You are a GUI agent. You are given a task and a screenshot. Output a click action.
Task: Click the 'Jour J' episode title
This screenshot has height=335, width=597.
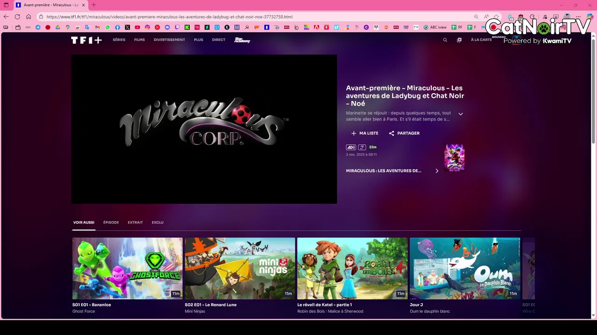416,305
